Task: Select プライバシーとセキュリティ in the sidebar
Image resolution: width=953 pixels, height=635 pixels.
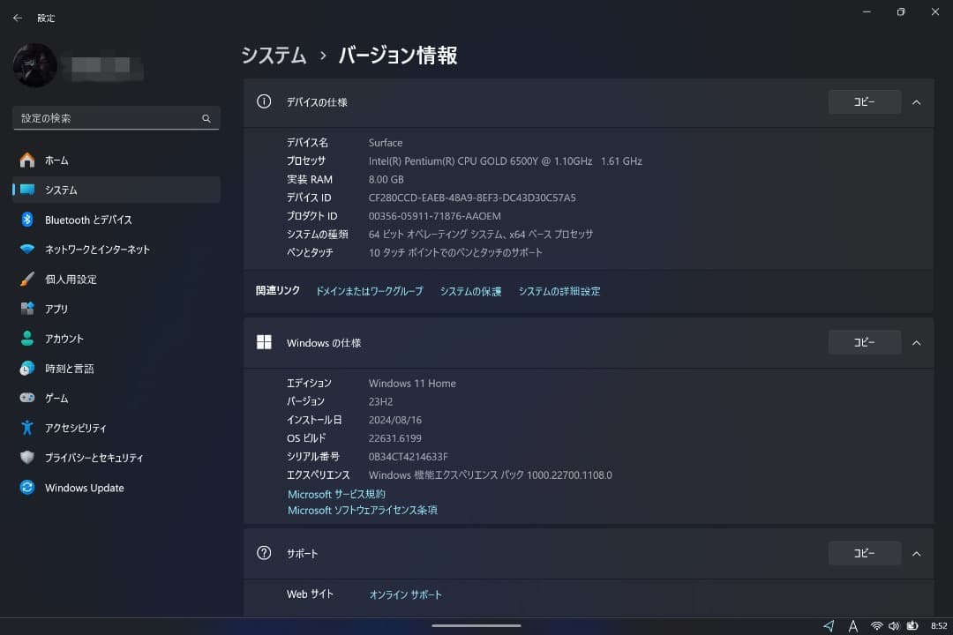Action: [x=94, y=458]
